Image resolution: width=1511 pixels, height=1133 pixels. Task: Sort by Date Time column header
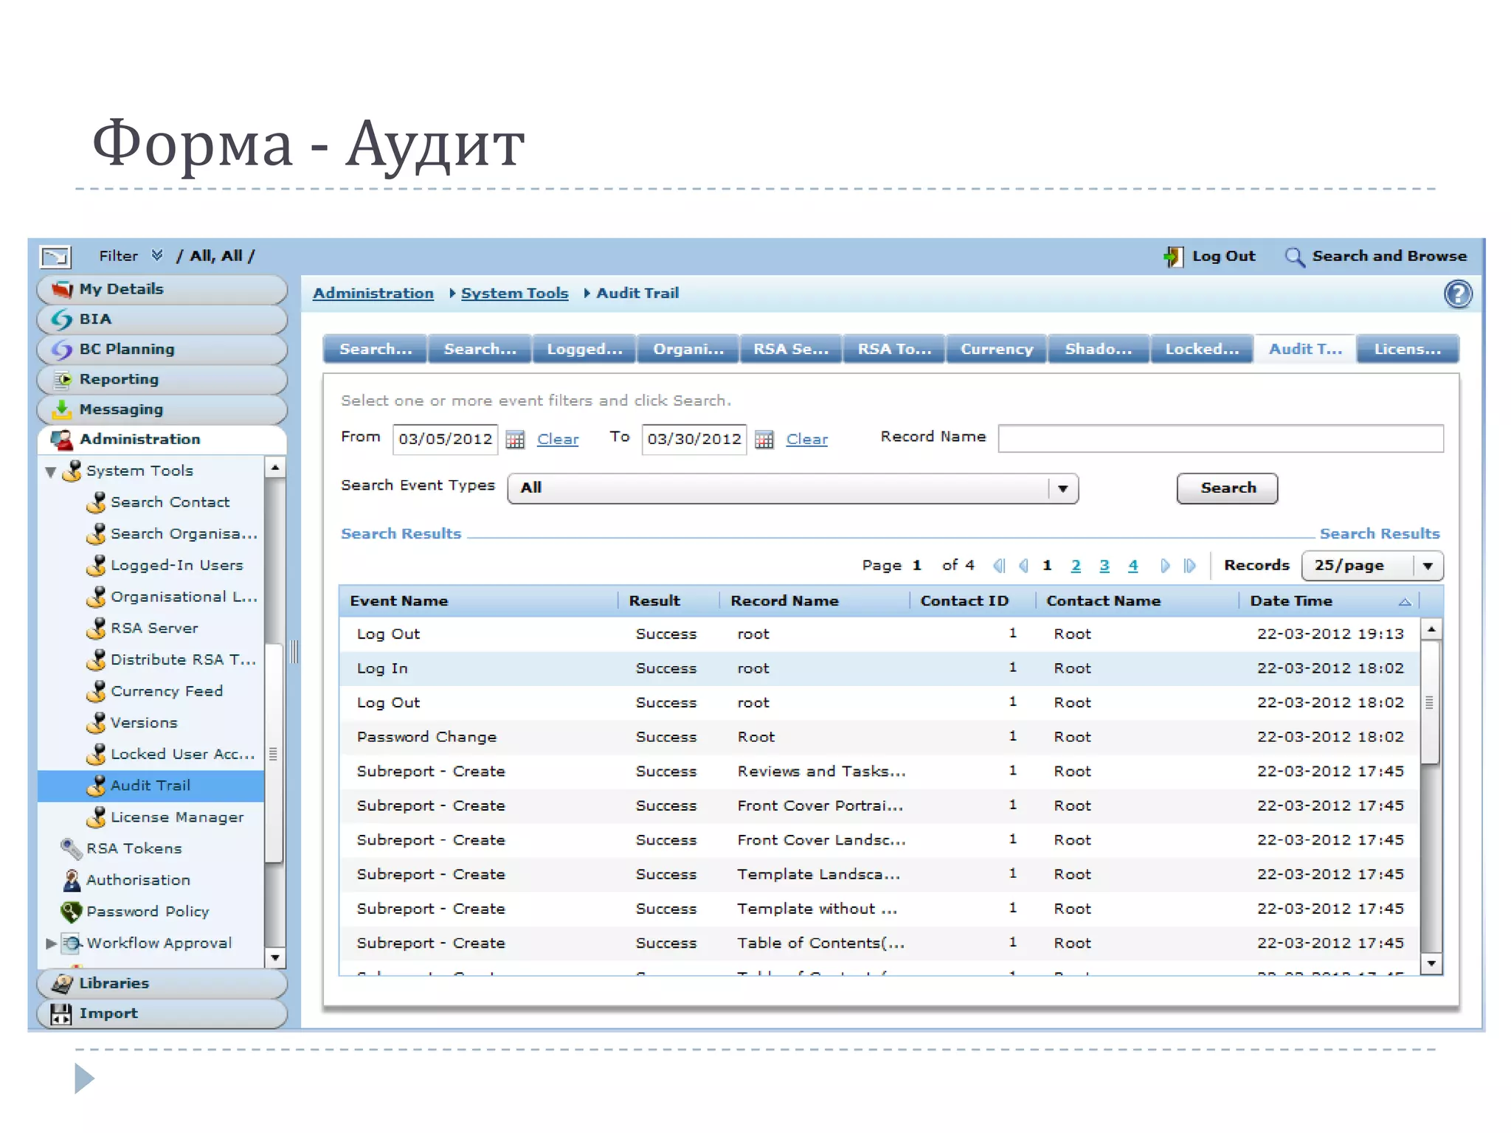(1291, 600)
